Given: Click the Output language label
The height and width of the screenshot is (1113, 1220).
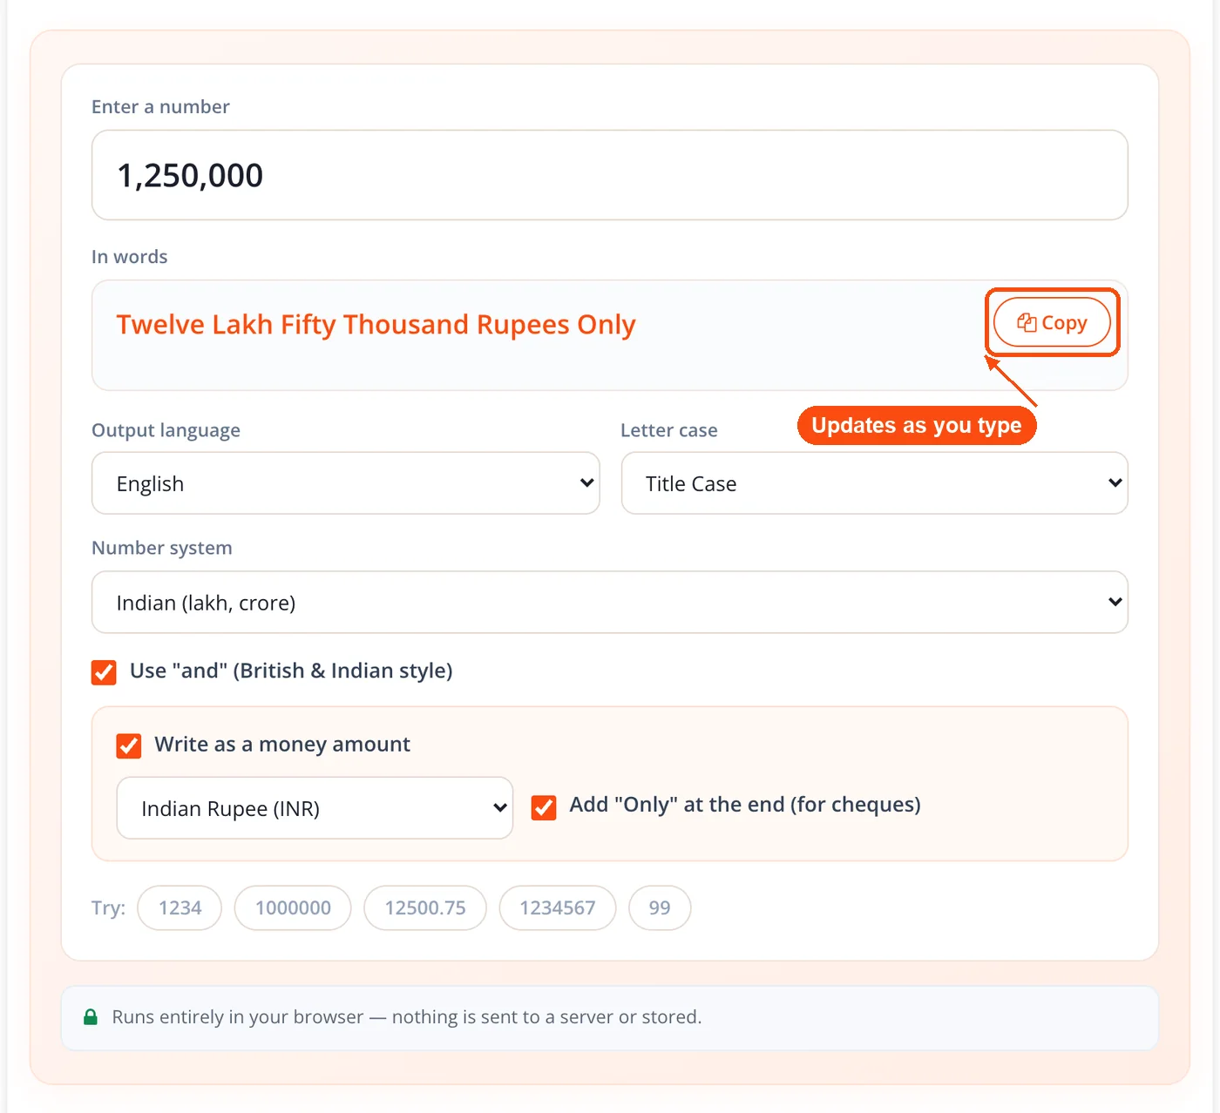Looking at the screenshot, I should tap(166, 430).
